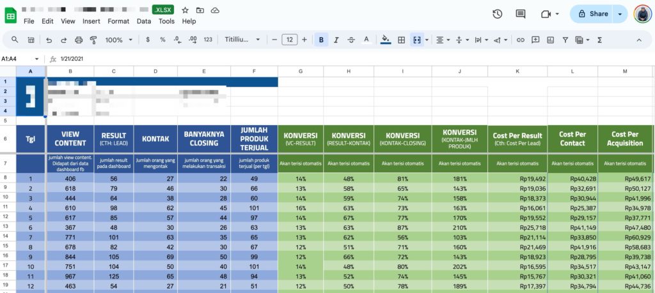This screenshot has height=293, width=655.
Task: Toggle strikethrough formatting
Action: (x=351, y=40)
